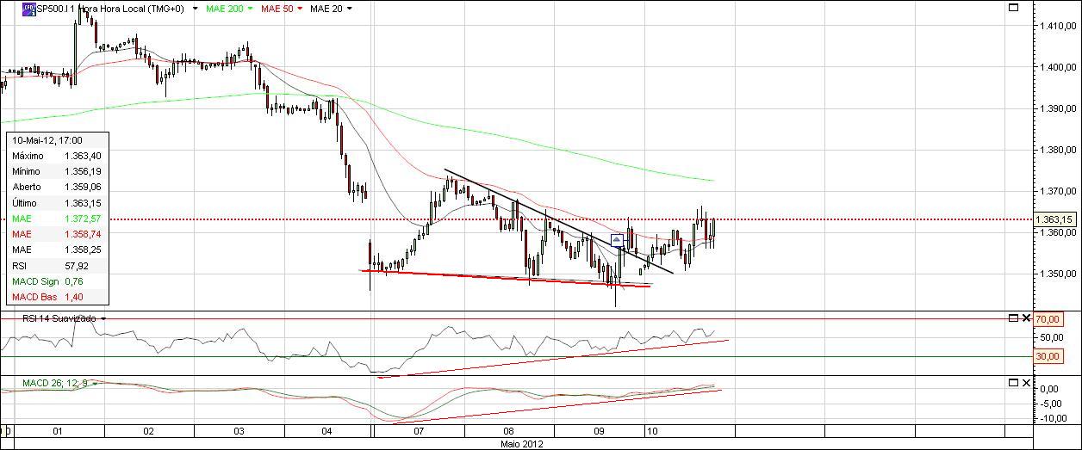Click the RSI 70,00 overbought level label

coord(1047,319)
